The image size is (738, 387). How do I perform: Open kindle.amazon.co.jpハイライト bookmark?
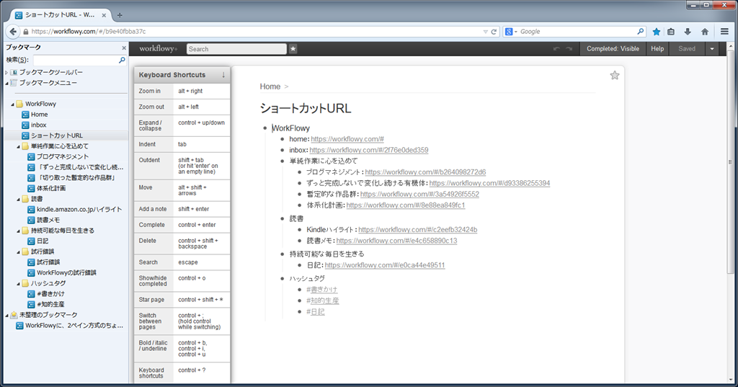click(79, 210)
